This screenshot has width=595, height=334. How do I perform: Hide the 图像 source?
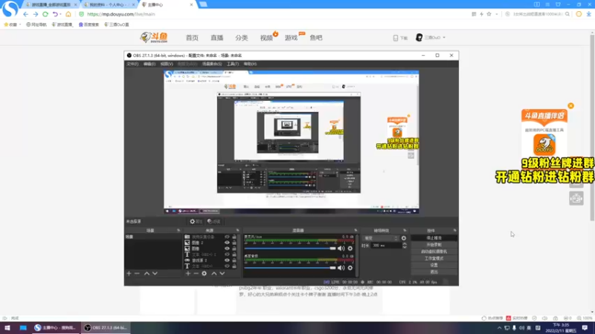[x=227, y=249]
